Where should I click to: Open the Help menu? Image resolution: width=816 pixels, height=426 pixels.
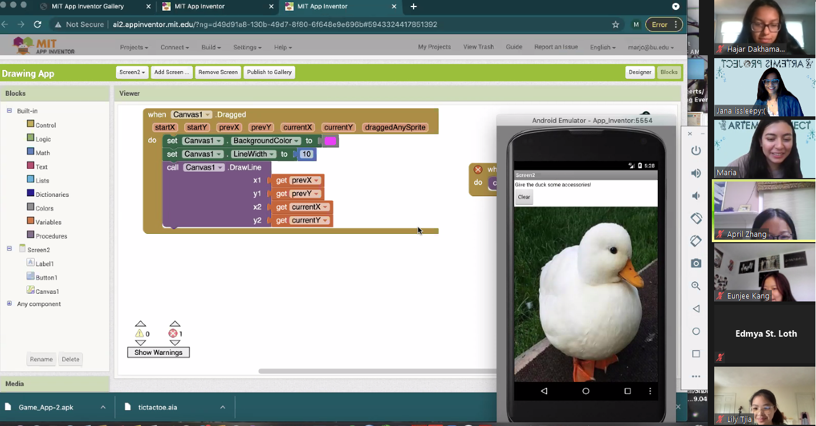(x=283, y=47)
